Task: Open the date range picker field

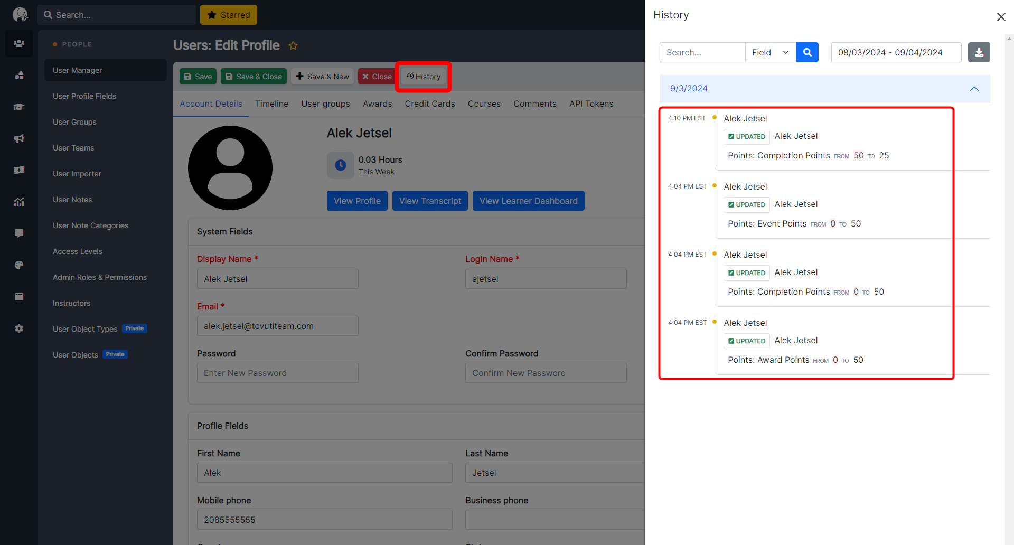Action: (x=896, y=52)
